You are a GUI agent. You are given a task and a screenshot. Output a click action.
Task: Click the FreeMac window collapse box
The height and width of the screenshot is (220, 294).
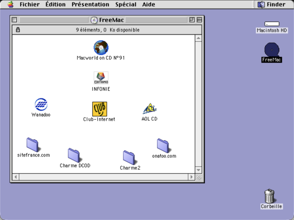click(x=199, y=20)
